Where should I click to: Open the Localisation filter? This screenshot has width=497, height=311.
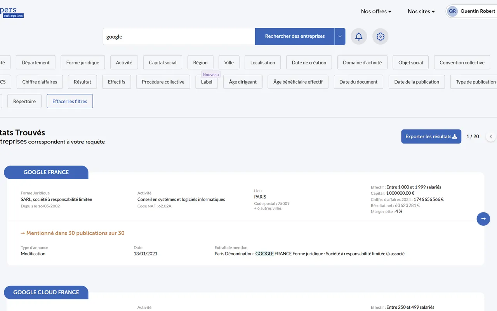[263, 62]
